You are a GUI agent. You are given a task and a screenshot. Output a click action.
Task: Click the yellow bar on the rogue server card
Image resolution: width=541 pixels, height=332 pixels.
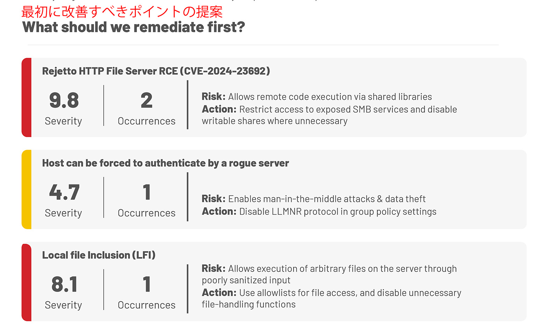(x=27, y=189)
